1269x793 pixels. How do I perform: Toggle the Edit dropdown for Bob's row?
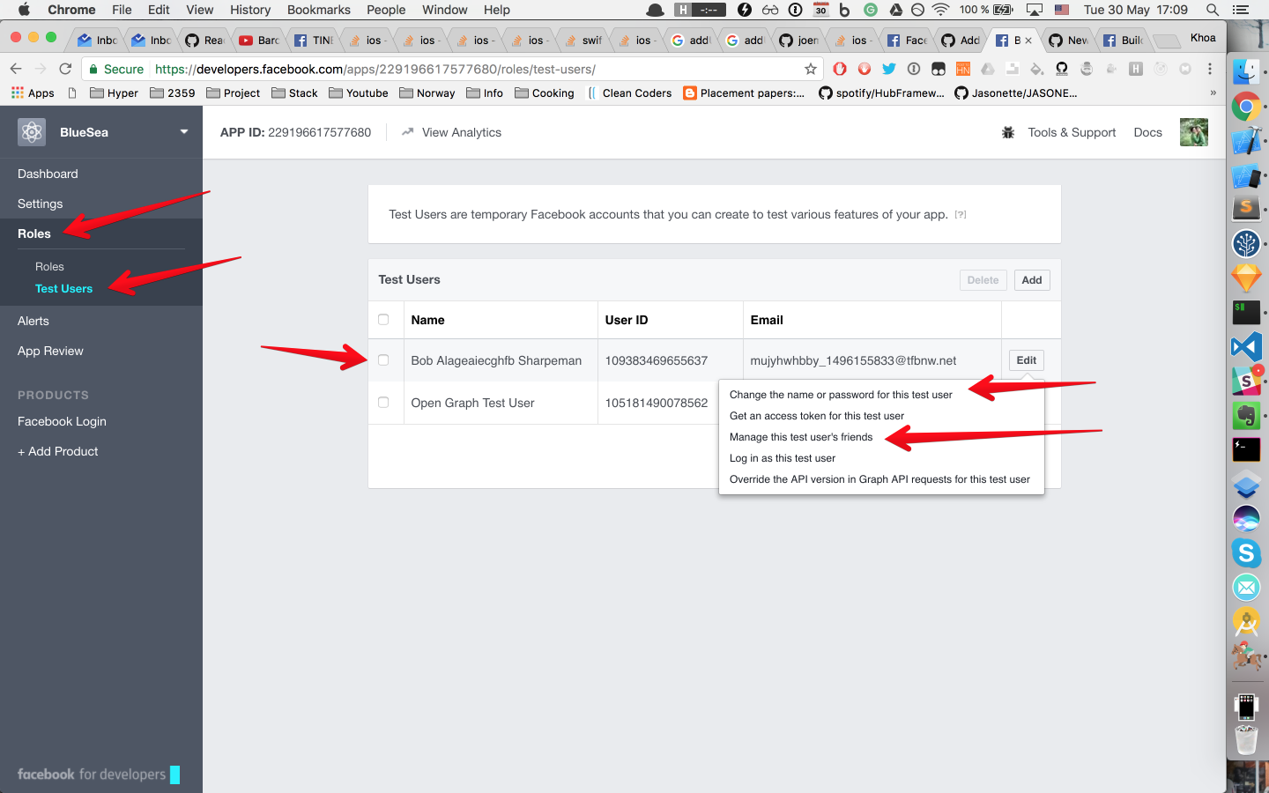[x=1027, y=360]
